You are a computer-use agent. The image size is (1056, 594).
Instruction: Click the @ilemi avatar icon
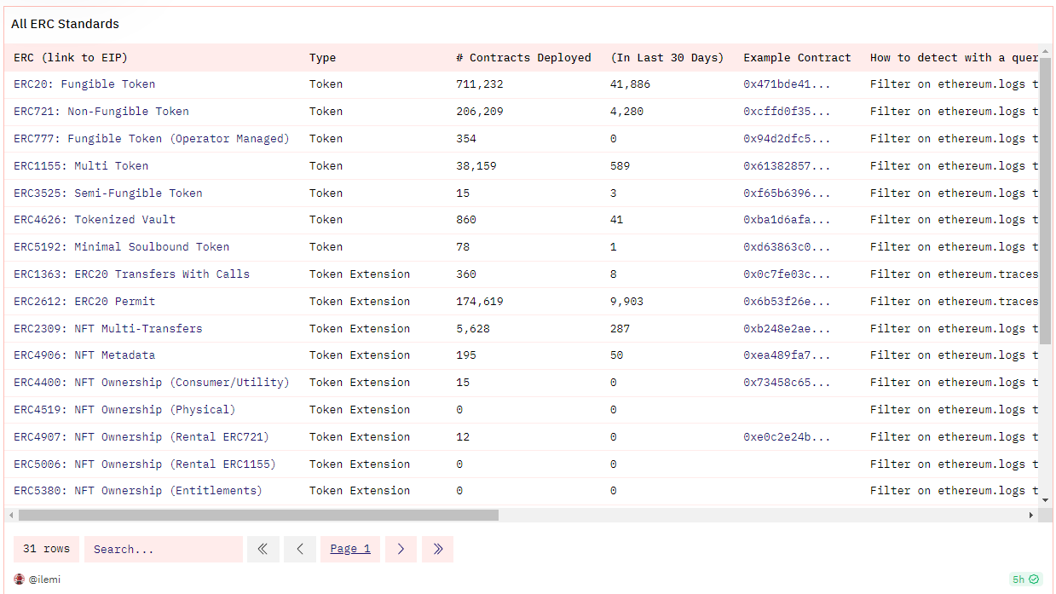click(x=17, y=579)
